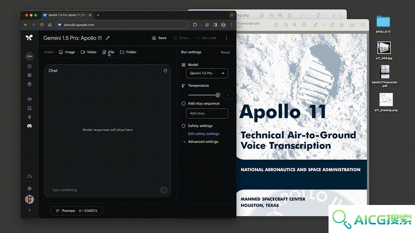This screenshot has height=233, width=415.
Task: Reset the run settings
Action: click(225, 52)
